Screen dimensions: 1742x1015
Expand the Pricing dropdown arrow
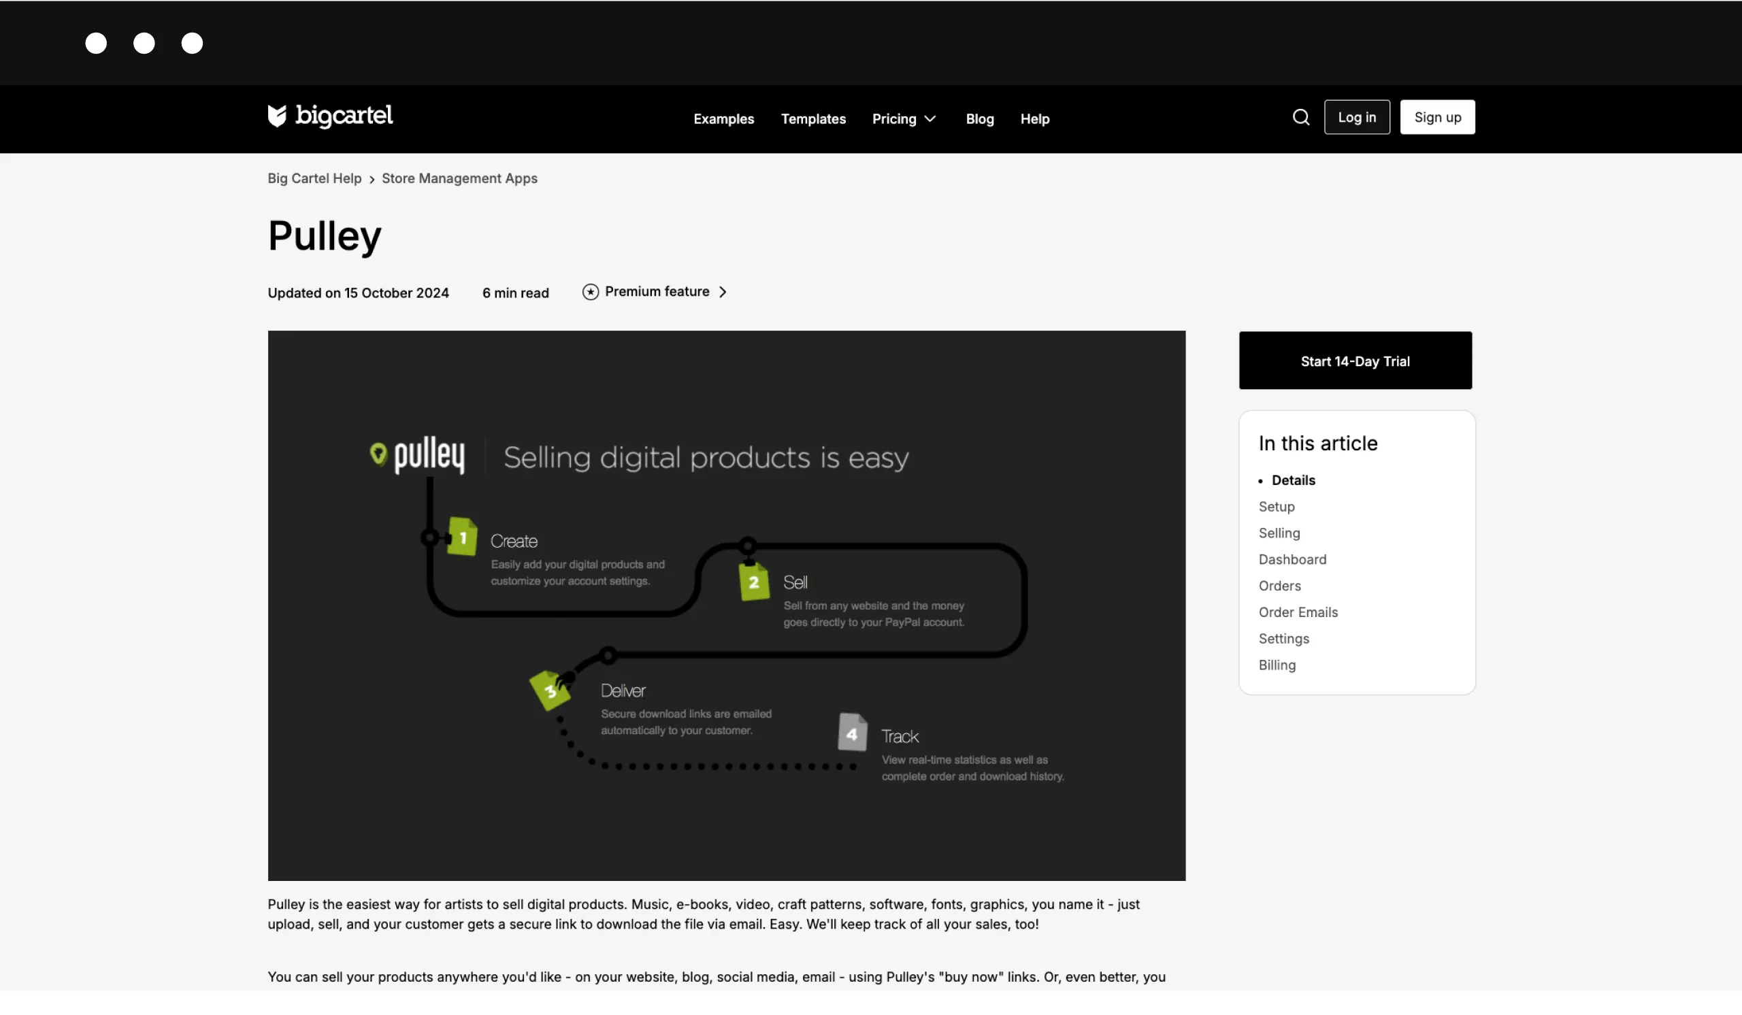pyautogui.click(x=930, y=119)
